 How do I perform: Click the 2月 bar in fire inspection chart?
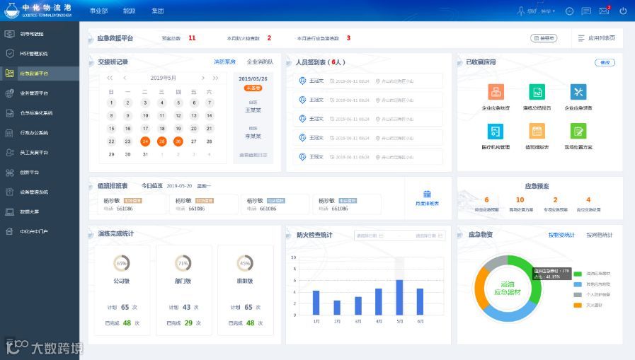(337, 308)
